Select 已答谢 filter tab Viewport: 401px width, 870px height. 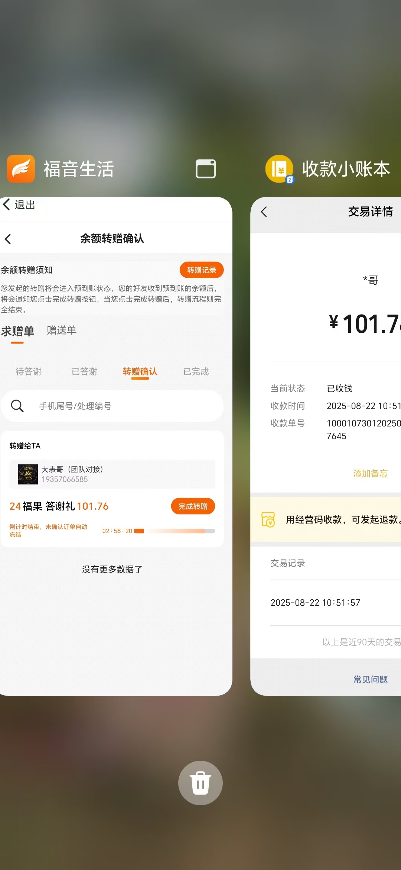click(84, 371)
